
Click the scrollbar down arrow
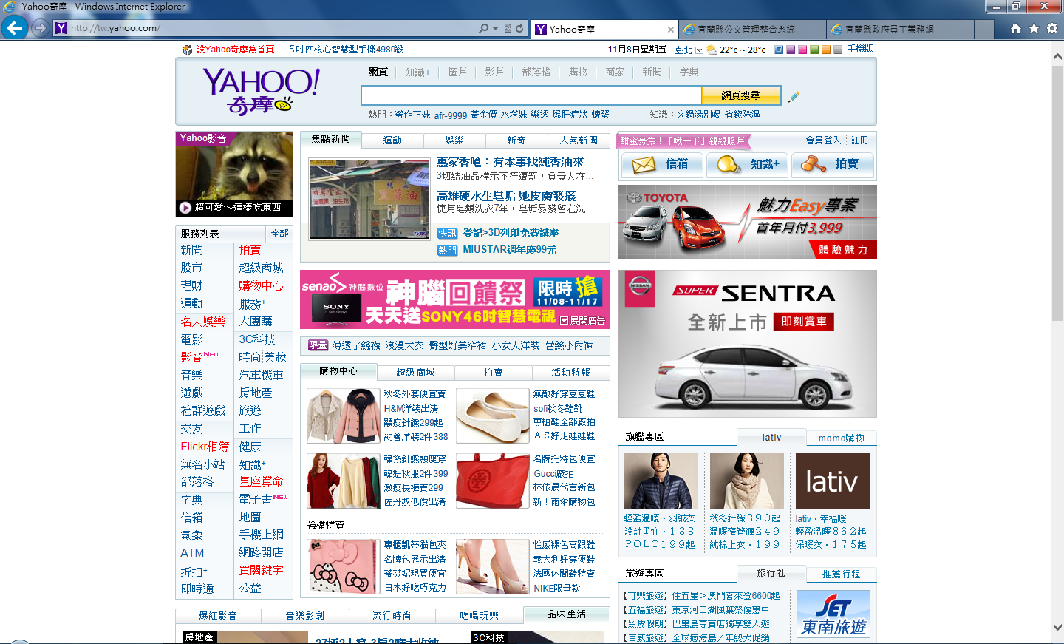tap(1057, 627)
